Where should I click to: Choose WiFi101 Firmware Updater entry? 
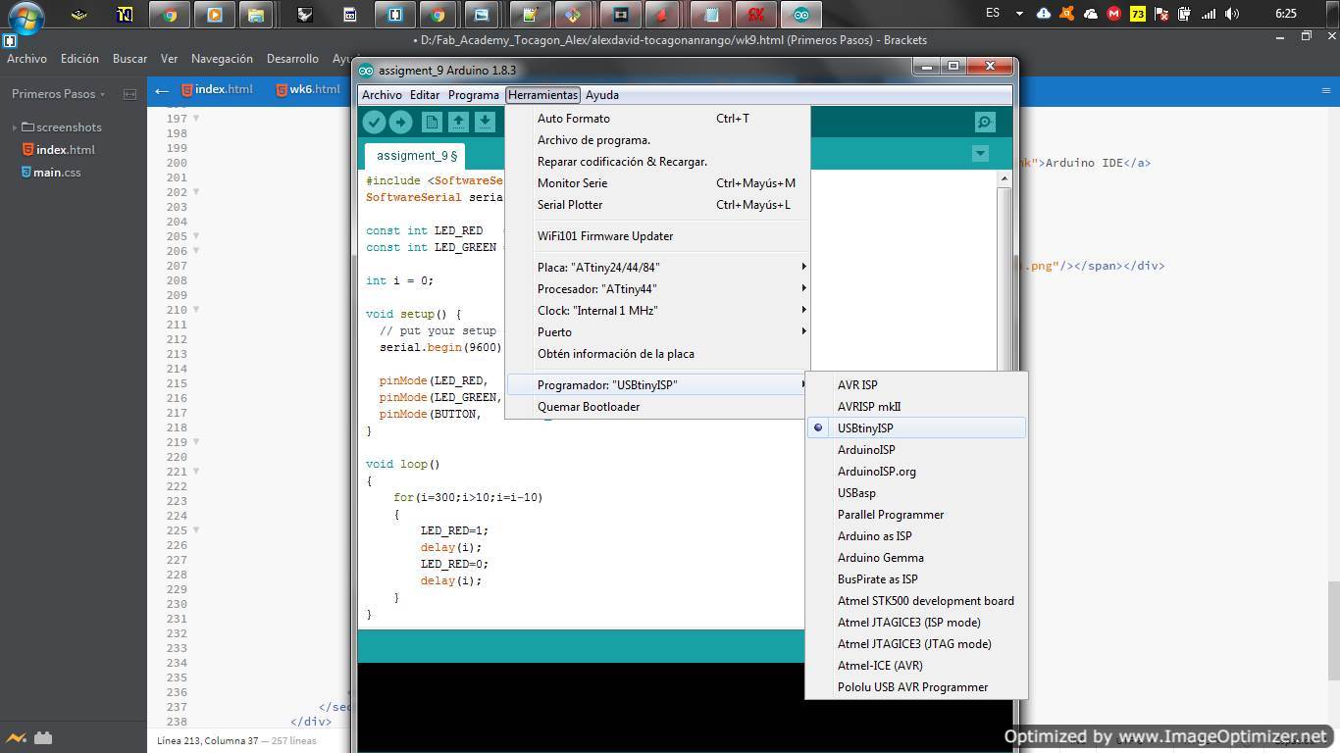coord(658,236)
